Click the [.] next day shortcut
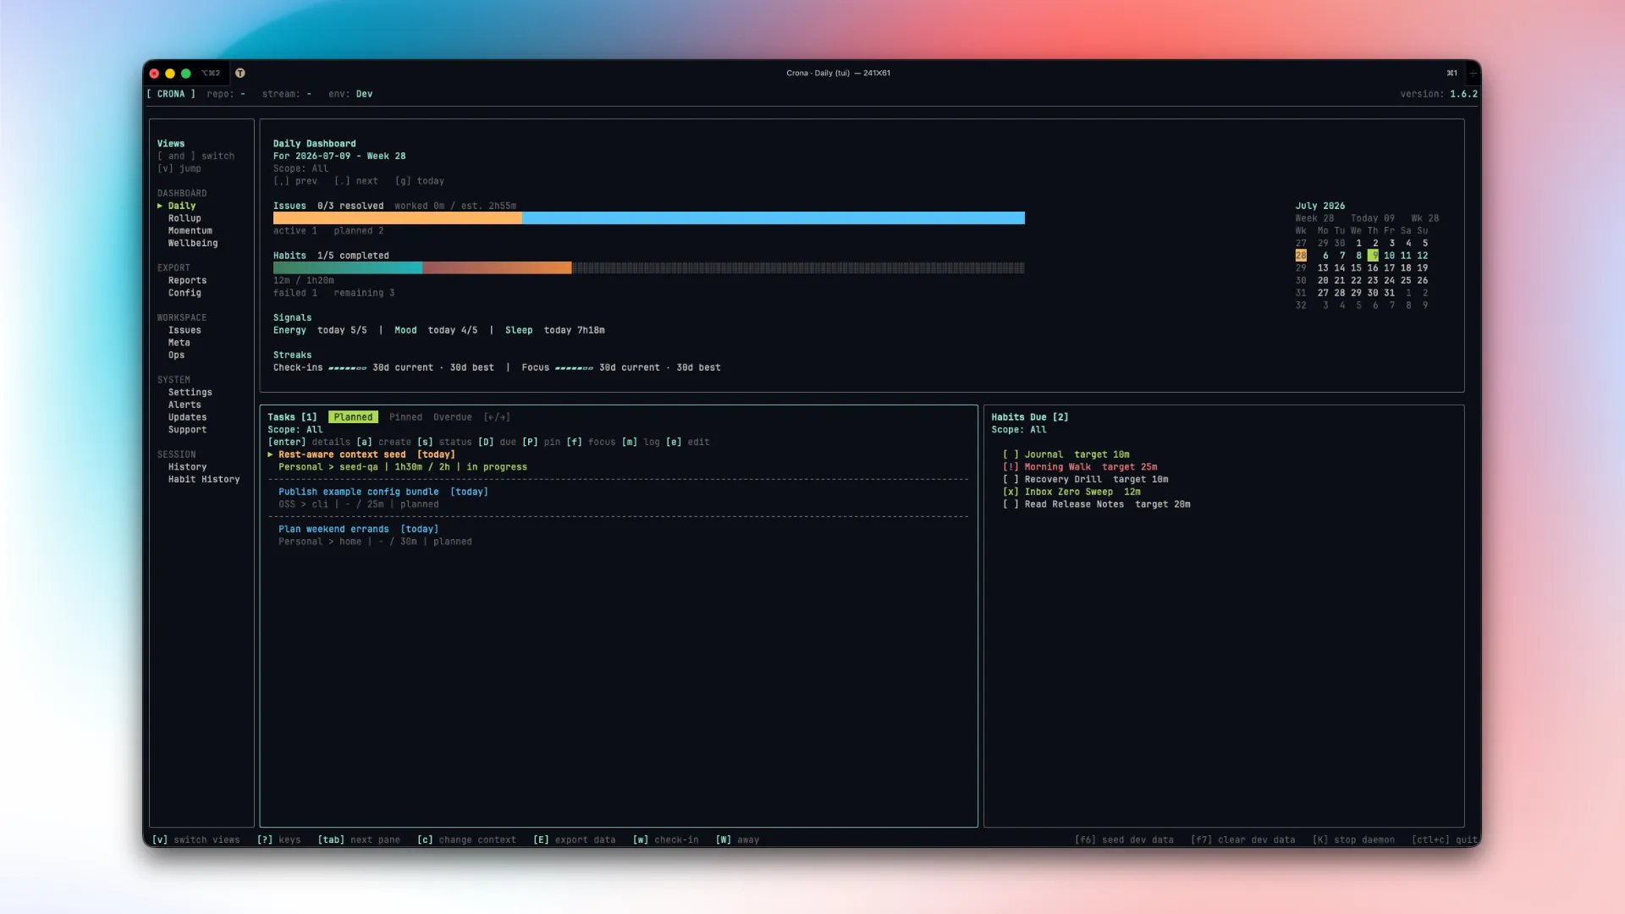This screenshot has width=1625, height=914. [355, 181]
